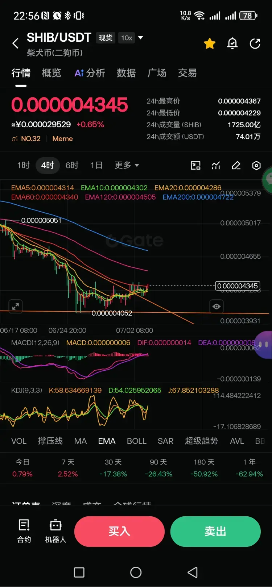Tap the 买入 buy button
The height and width of the screenshot is (587, 272).
point(119,532)
